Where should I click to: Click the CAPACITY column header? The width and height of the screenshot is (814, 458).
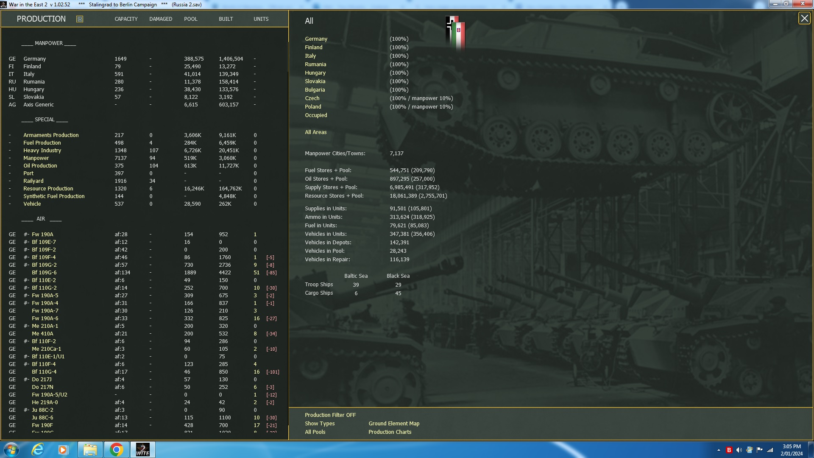pyautogui.click(x=126, y=19)
